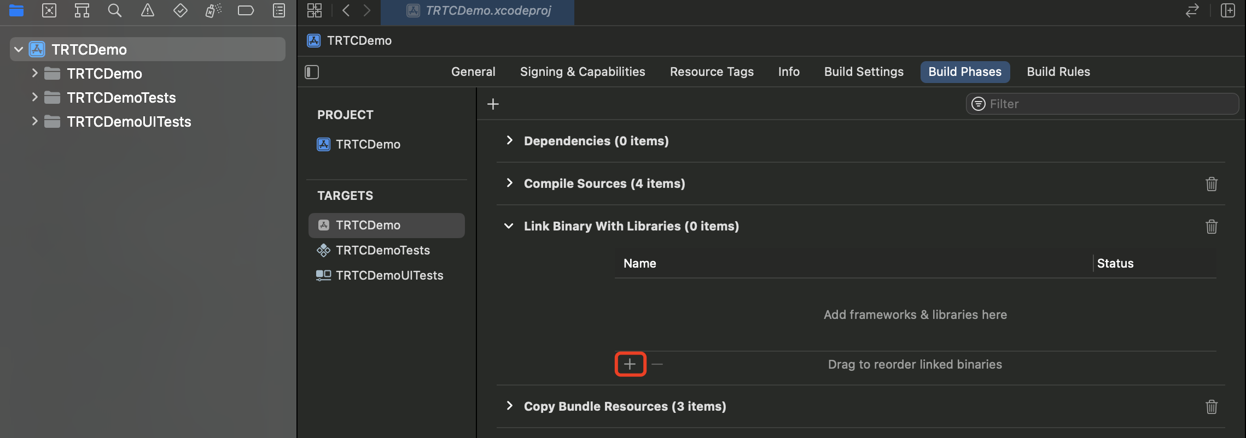Screen dimensions: 1246x438
Task: Expand the Dependencies build phase
Action: pyautogui.click(x=510, y=140)
